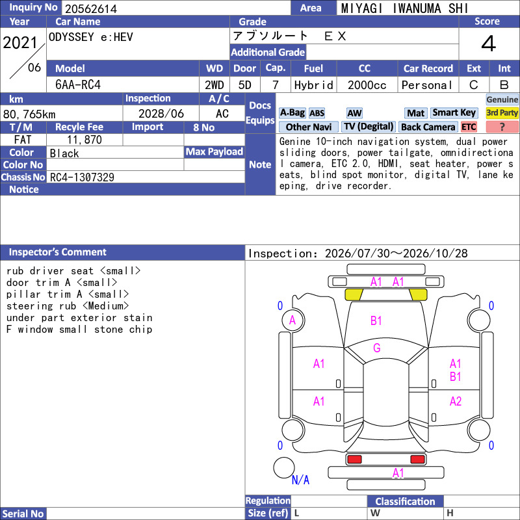Click the yellow 3rd Party legend badge
The image size is (520, 520).
[x=502, y=112]
